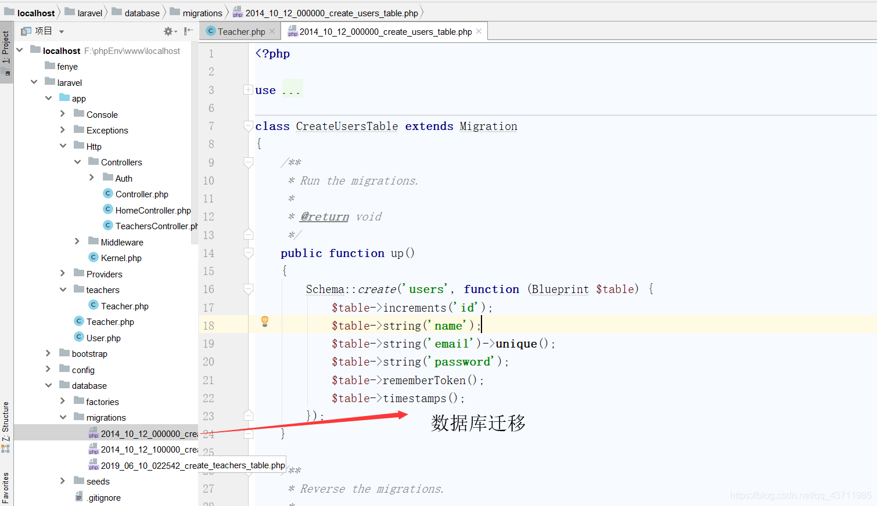The height and width of the screenshot is (506, 877).
Task: Click the class icon of User.php
Action: pos(80,337)
